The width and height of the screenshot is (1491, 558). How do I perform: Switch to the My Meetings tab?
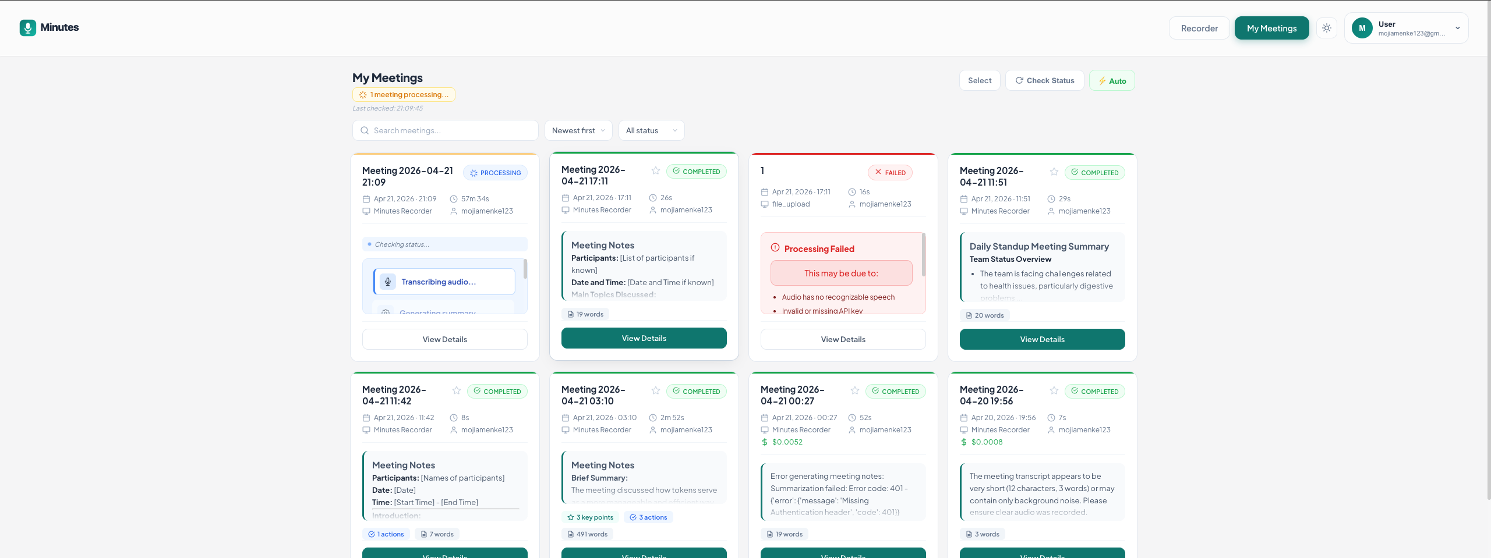[x=1271, y=28]
